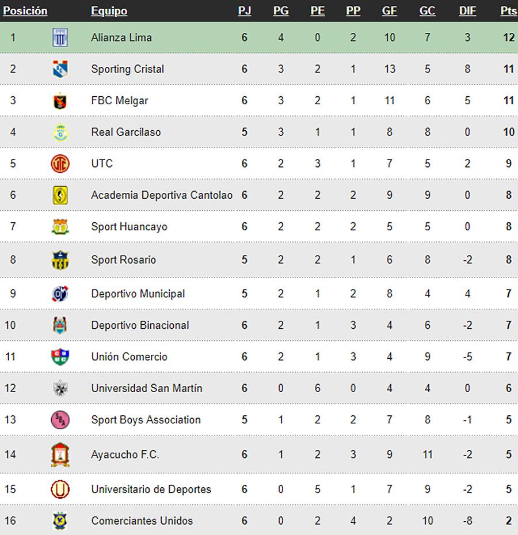Screen dimensions: 518x535
Task: Sort by GF goals-for header
Action: point(390,11)
